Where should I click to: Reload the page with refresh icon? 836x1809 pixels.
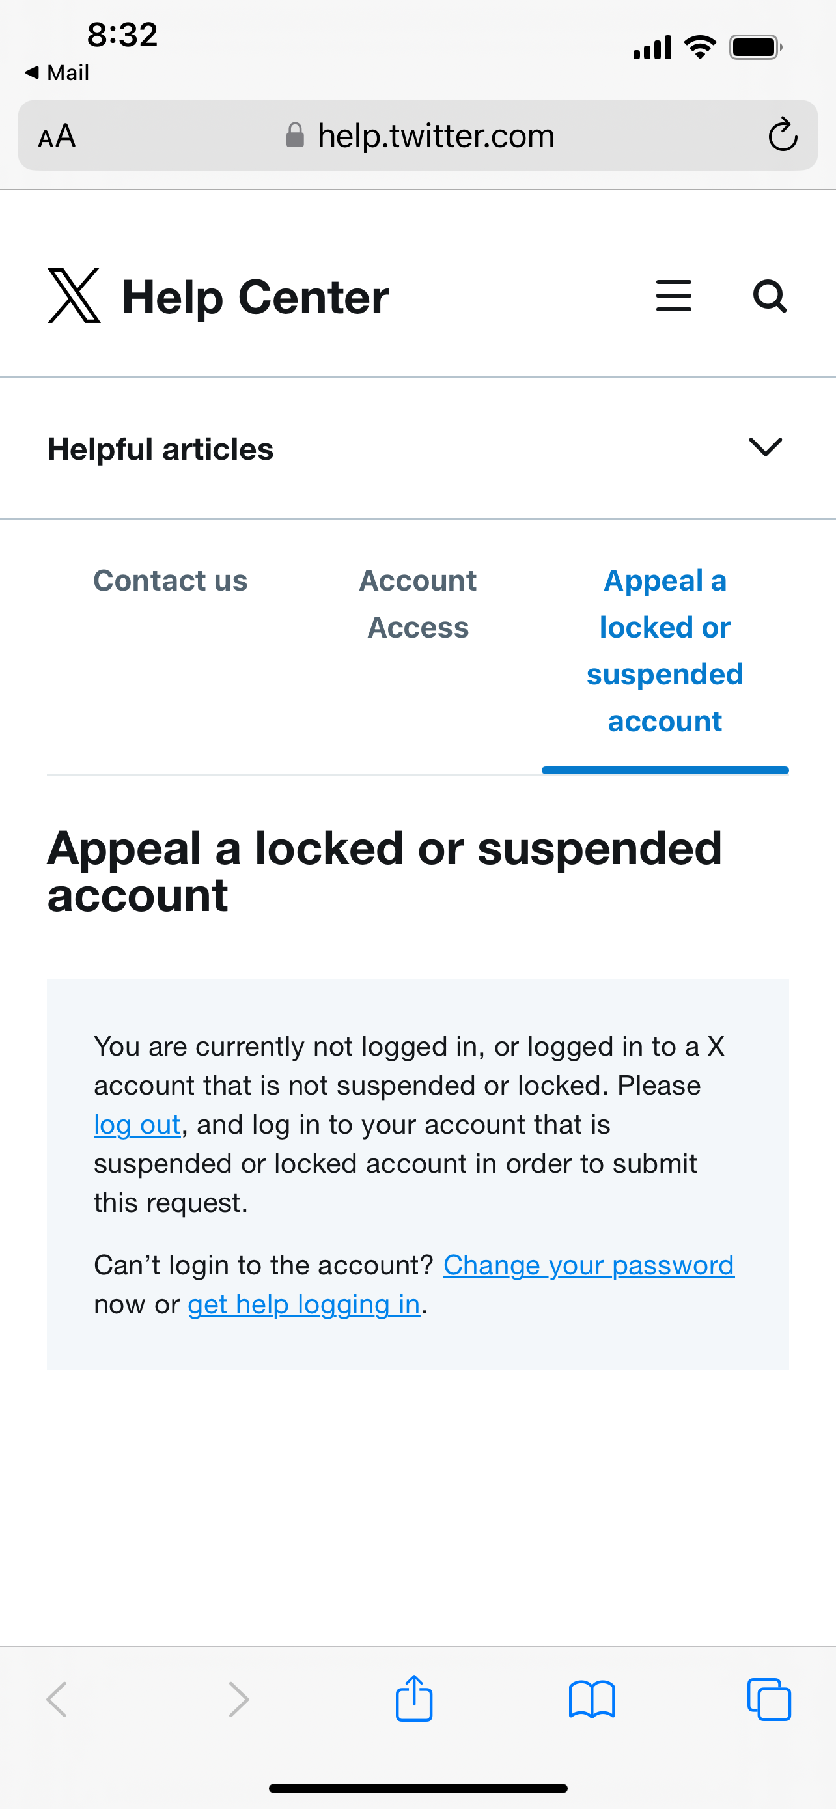tap(782, 135)
